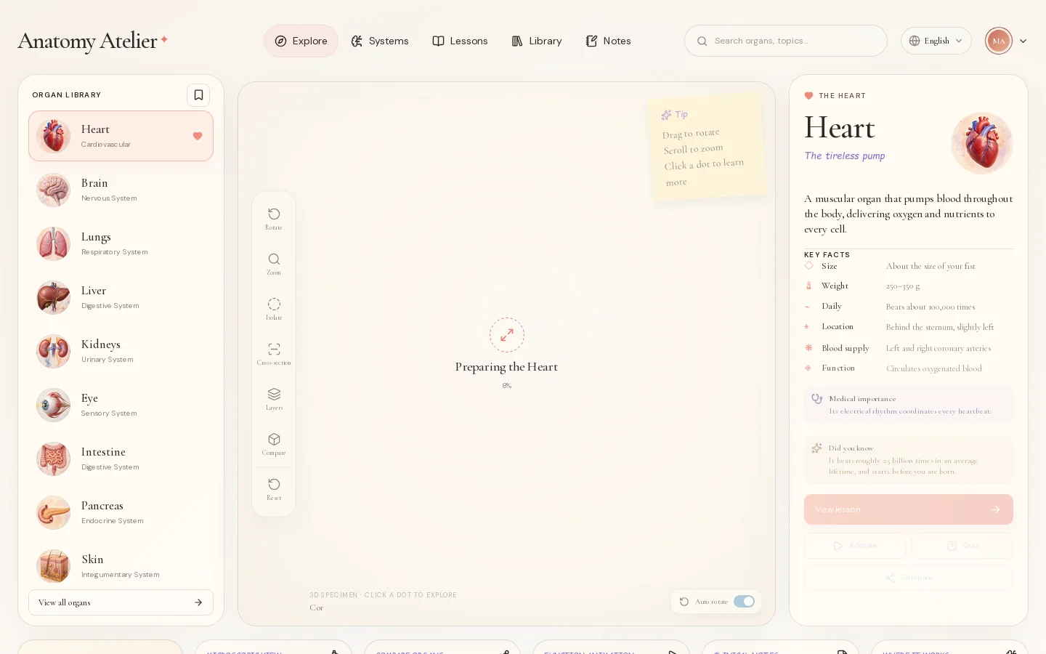
Task: Reset the 3D specimen view
Action: tap(274, 489)
